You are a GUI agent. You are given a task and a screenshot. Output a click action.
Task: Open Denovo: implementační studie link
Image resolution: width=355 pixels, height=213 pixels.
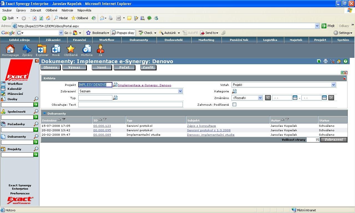211,135
